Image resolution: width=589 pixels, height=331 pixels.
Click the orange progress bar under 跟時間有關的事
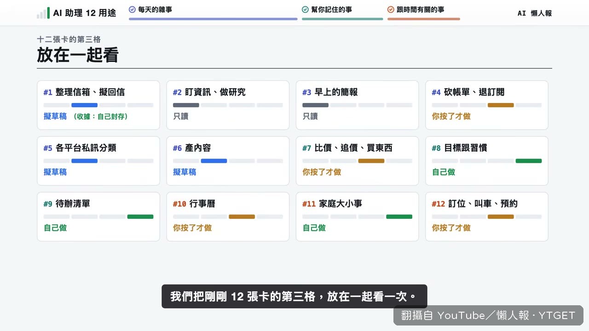(424, 19)
